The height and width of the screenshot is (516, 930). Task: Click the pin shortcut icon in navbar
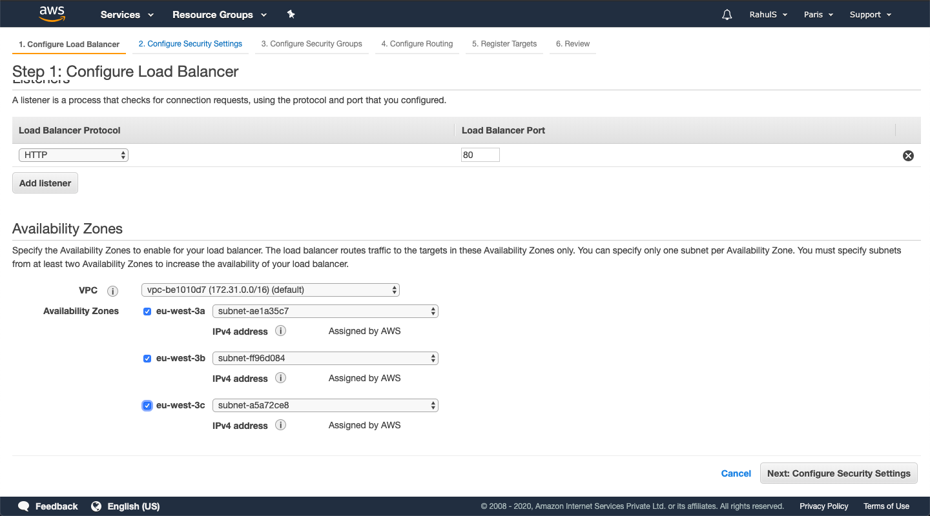pos(291,14)
